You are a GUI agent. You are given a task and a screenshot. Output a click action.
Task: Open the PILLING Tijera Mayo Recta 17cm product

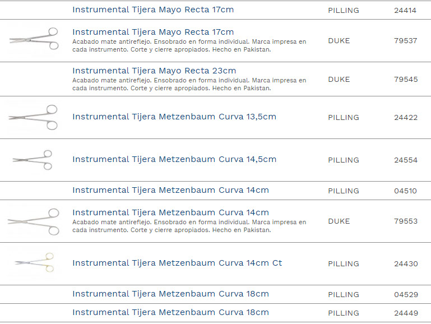click(x=153, y=10)
